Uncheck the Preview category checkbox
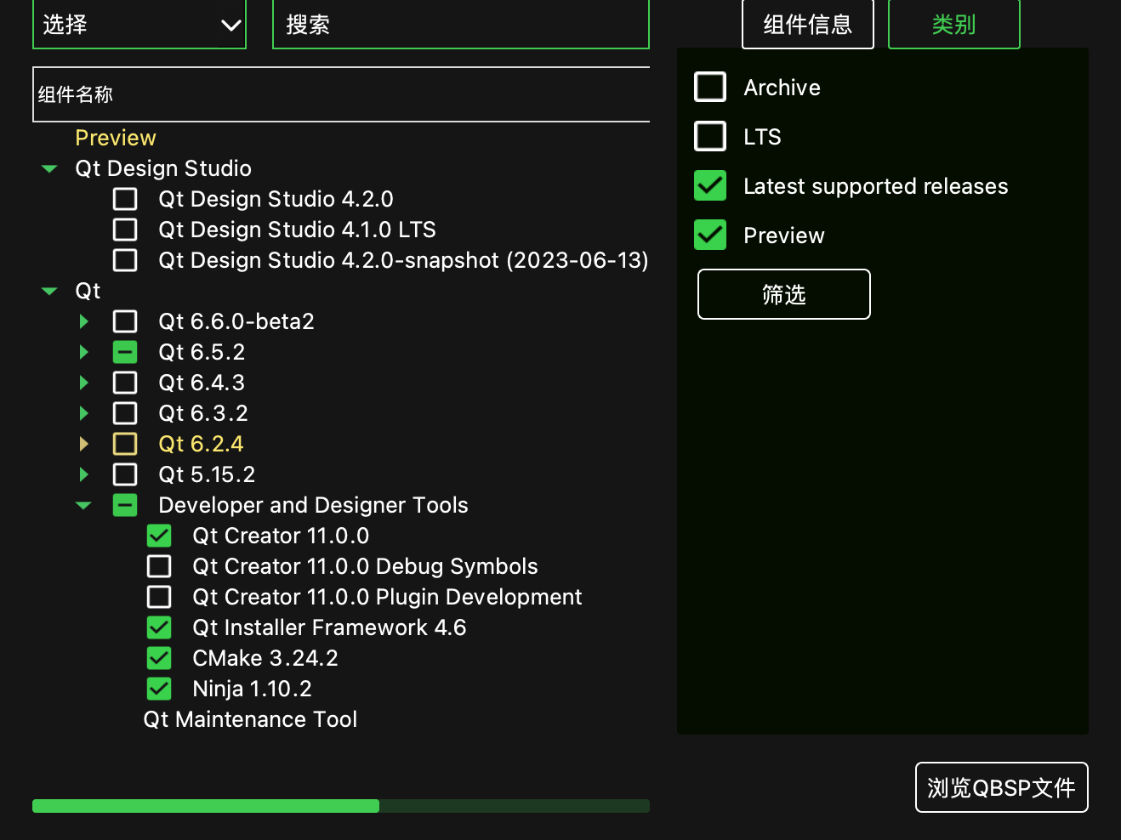 pos(710,235)
